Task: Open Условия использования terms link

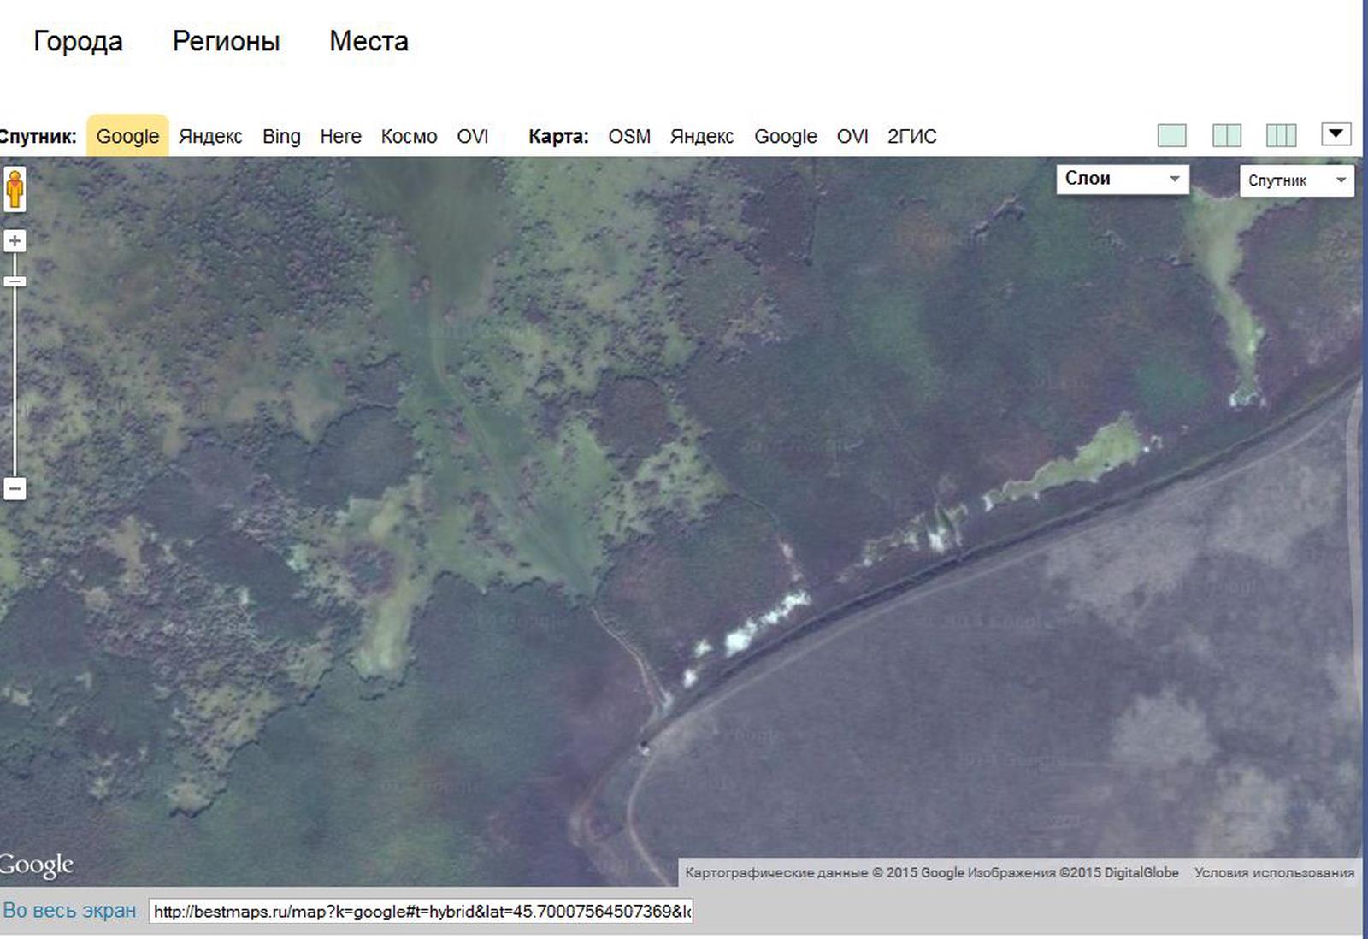Action: (1274, 872)
